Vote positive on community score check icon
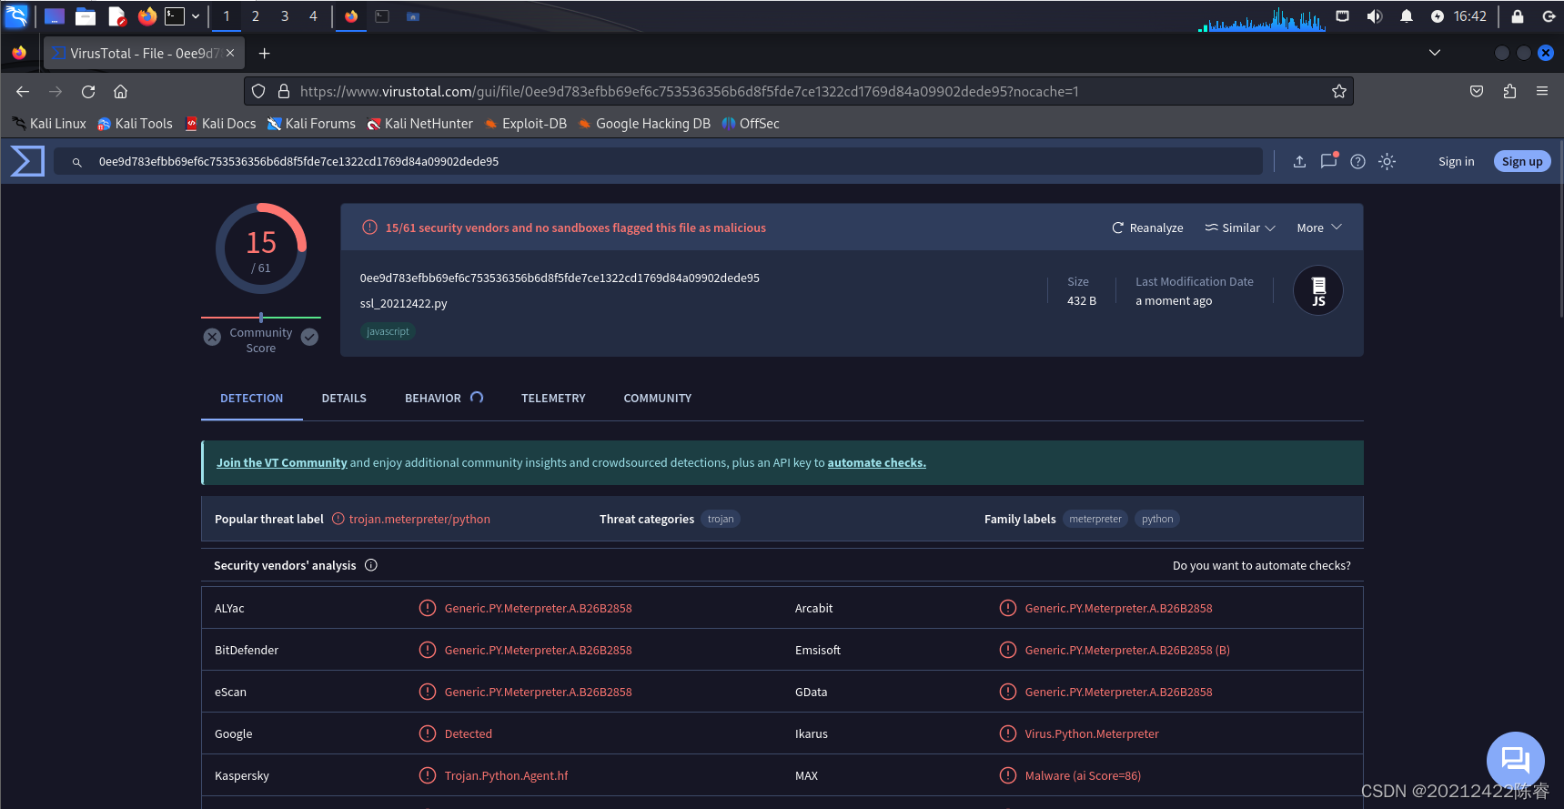Image resolution: width=1564 pixels, height=809 pixels. pyautogui.click(x=309, y=337)
